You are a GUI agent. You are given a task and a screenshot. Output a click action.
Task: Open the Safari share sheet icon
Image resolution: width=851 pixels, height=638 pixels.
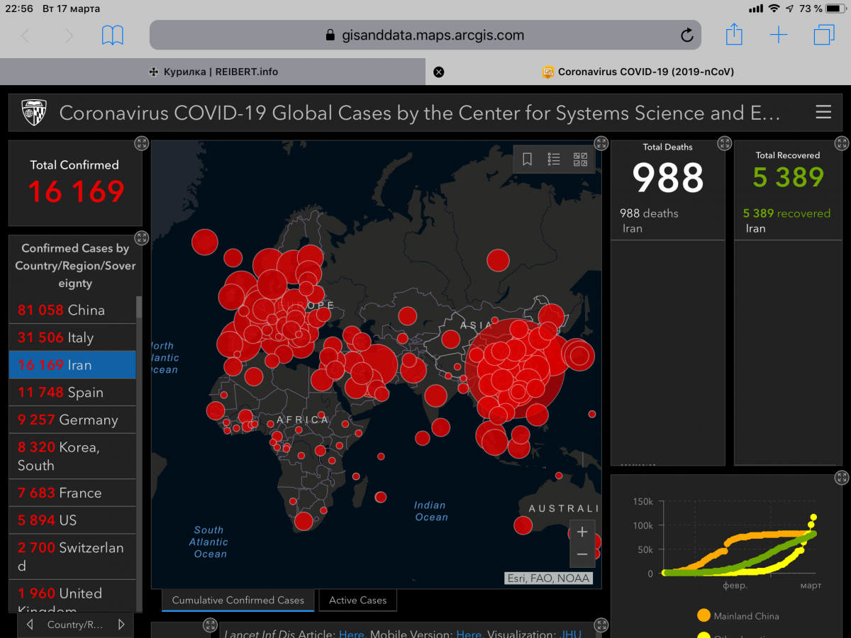click(x=734, y=33)
